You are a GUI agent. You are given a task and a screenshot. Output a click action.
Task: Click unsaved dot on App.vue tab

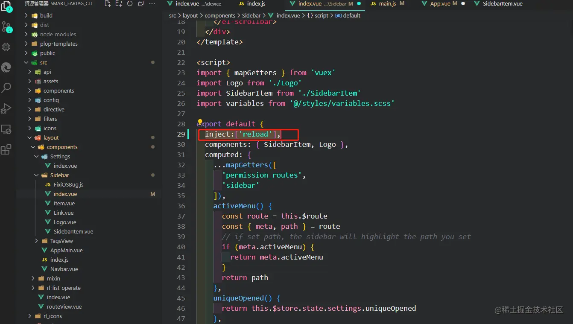pos(463,3)
